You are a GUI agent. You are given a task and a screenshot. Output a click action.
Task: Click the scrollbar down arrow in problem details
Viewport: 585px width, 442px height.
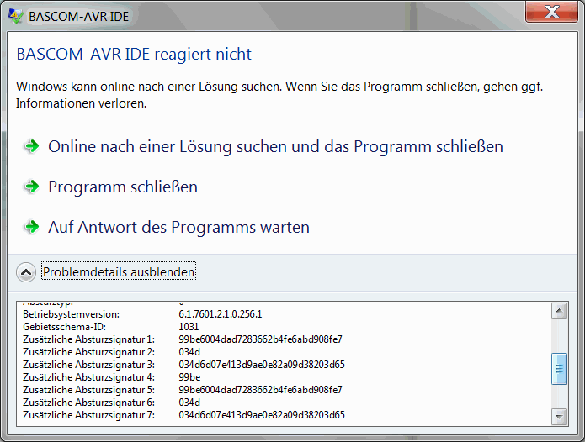click(x=559, y=417)
